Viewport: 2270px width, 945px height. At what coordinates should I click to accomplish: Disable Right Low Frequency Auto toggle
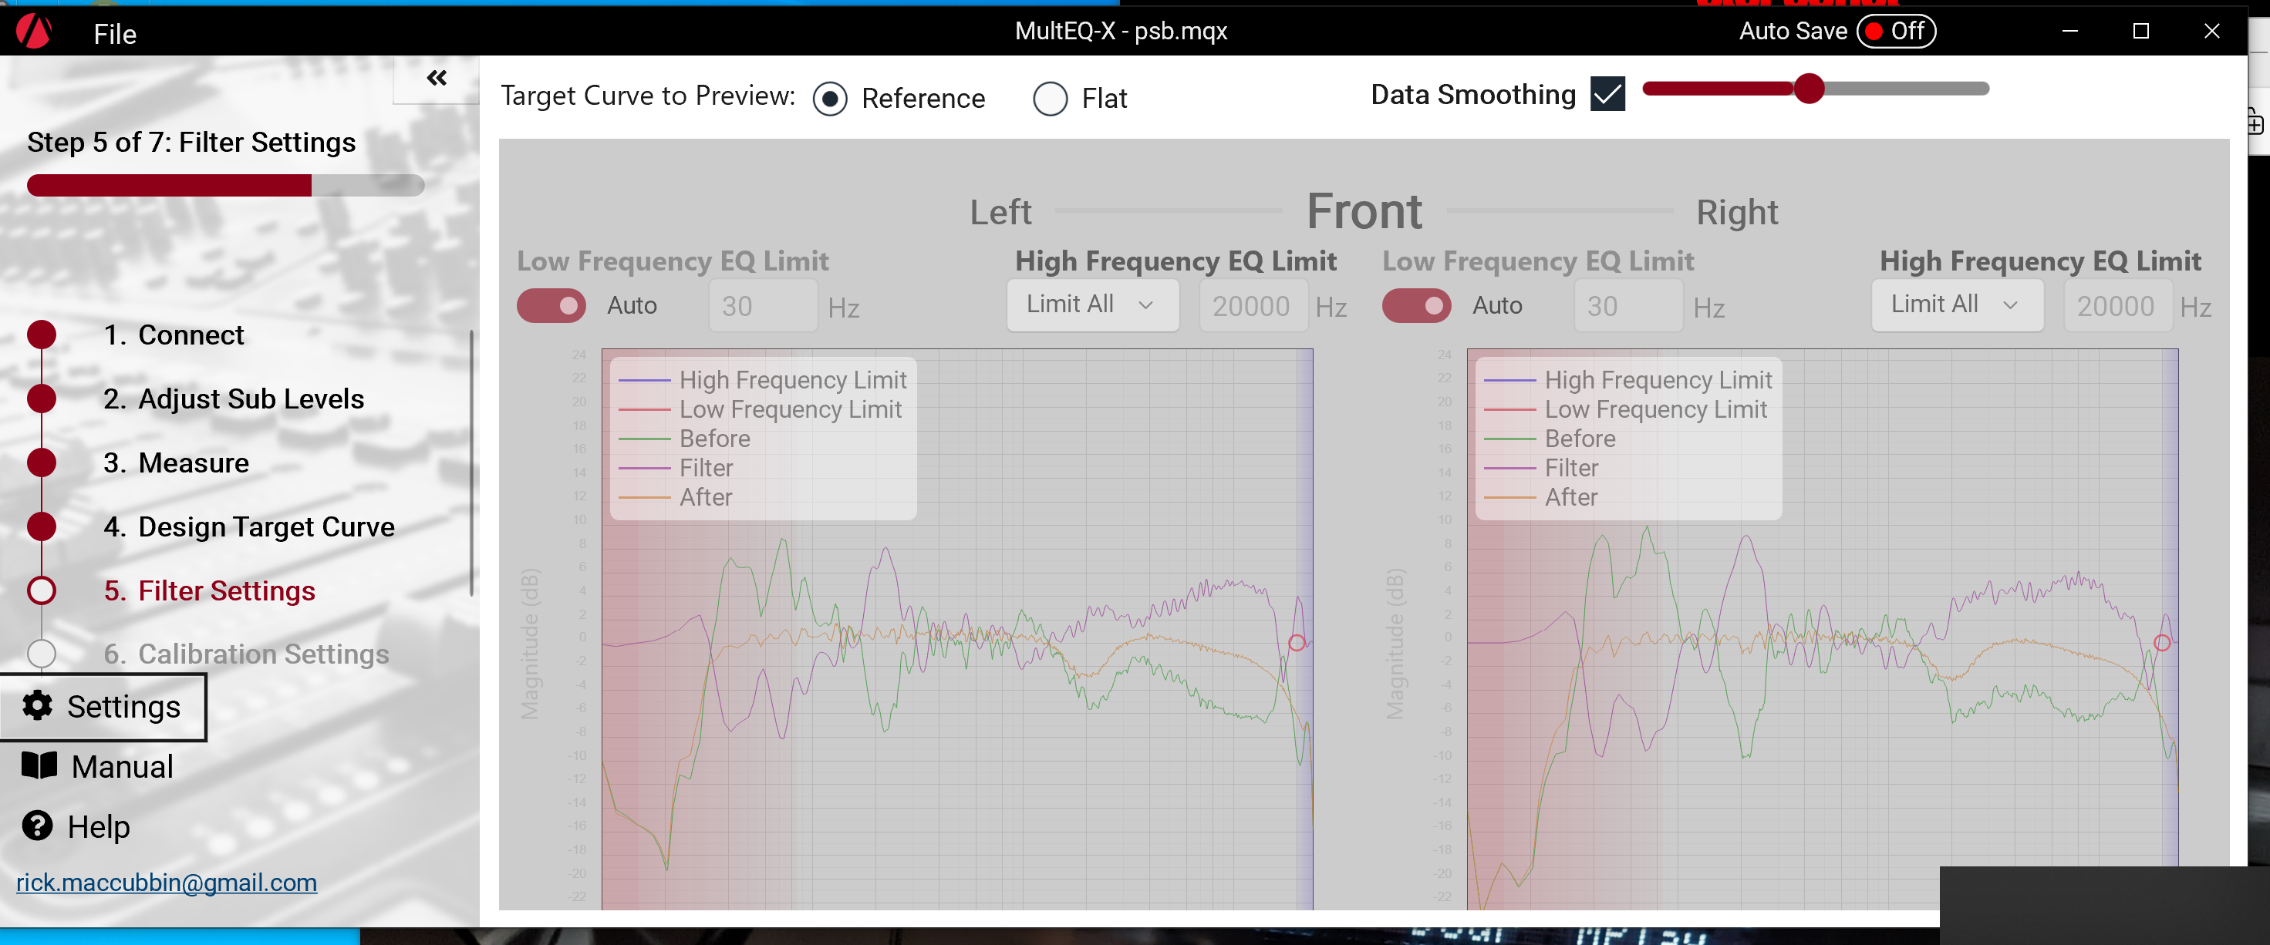pyautogui.click(x=1417, y=305)
